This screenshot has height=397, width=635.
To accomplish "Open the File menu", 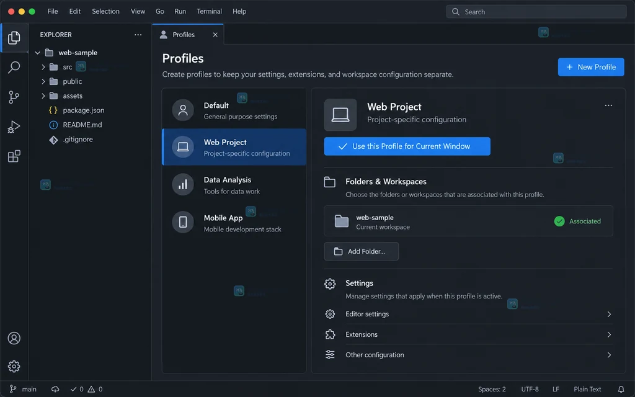I will pos(53,11).
